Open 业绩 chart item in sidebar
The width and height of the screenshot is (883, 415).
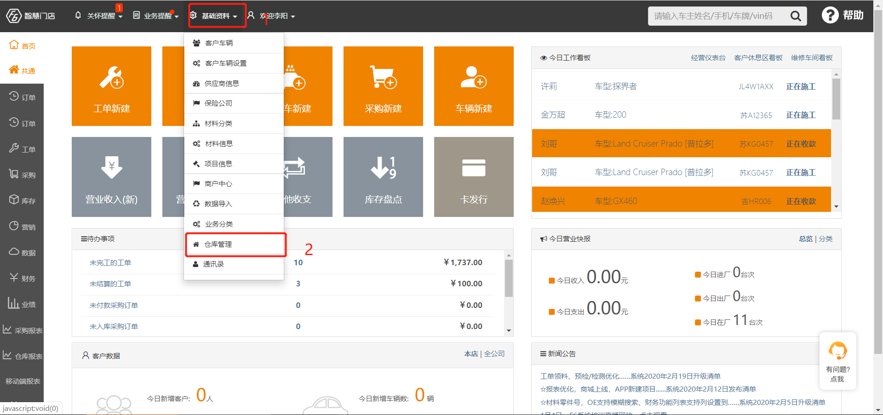22,304
